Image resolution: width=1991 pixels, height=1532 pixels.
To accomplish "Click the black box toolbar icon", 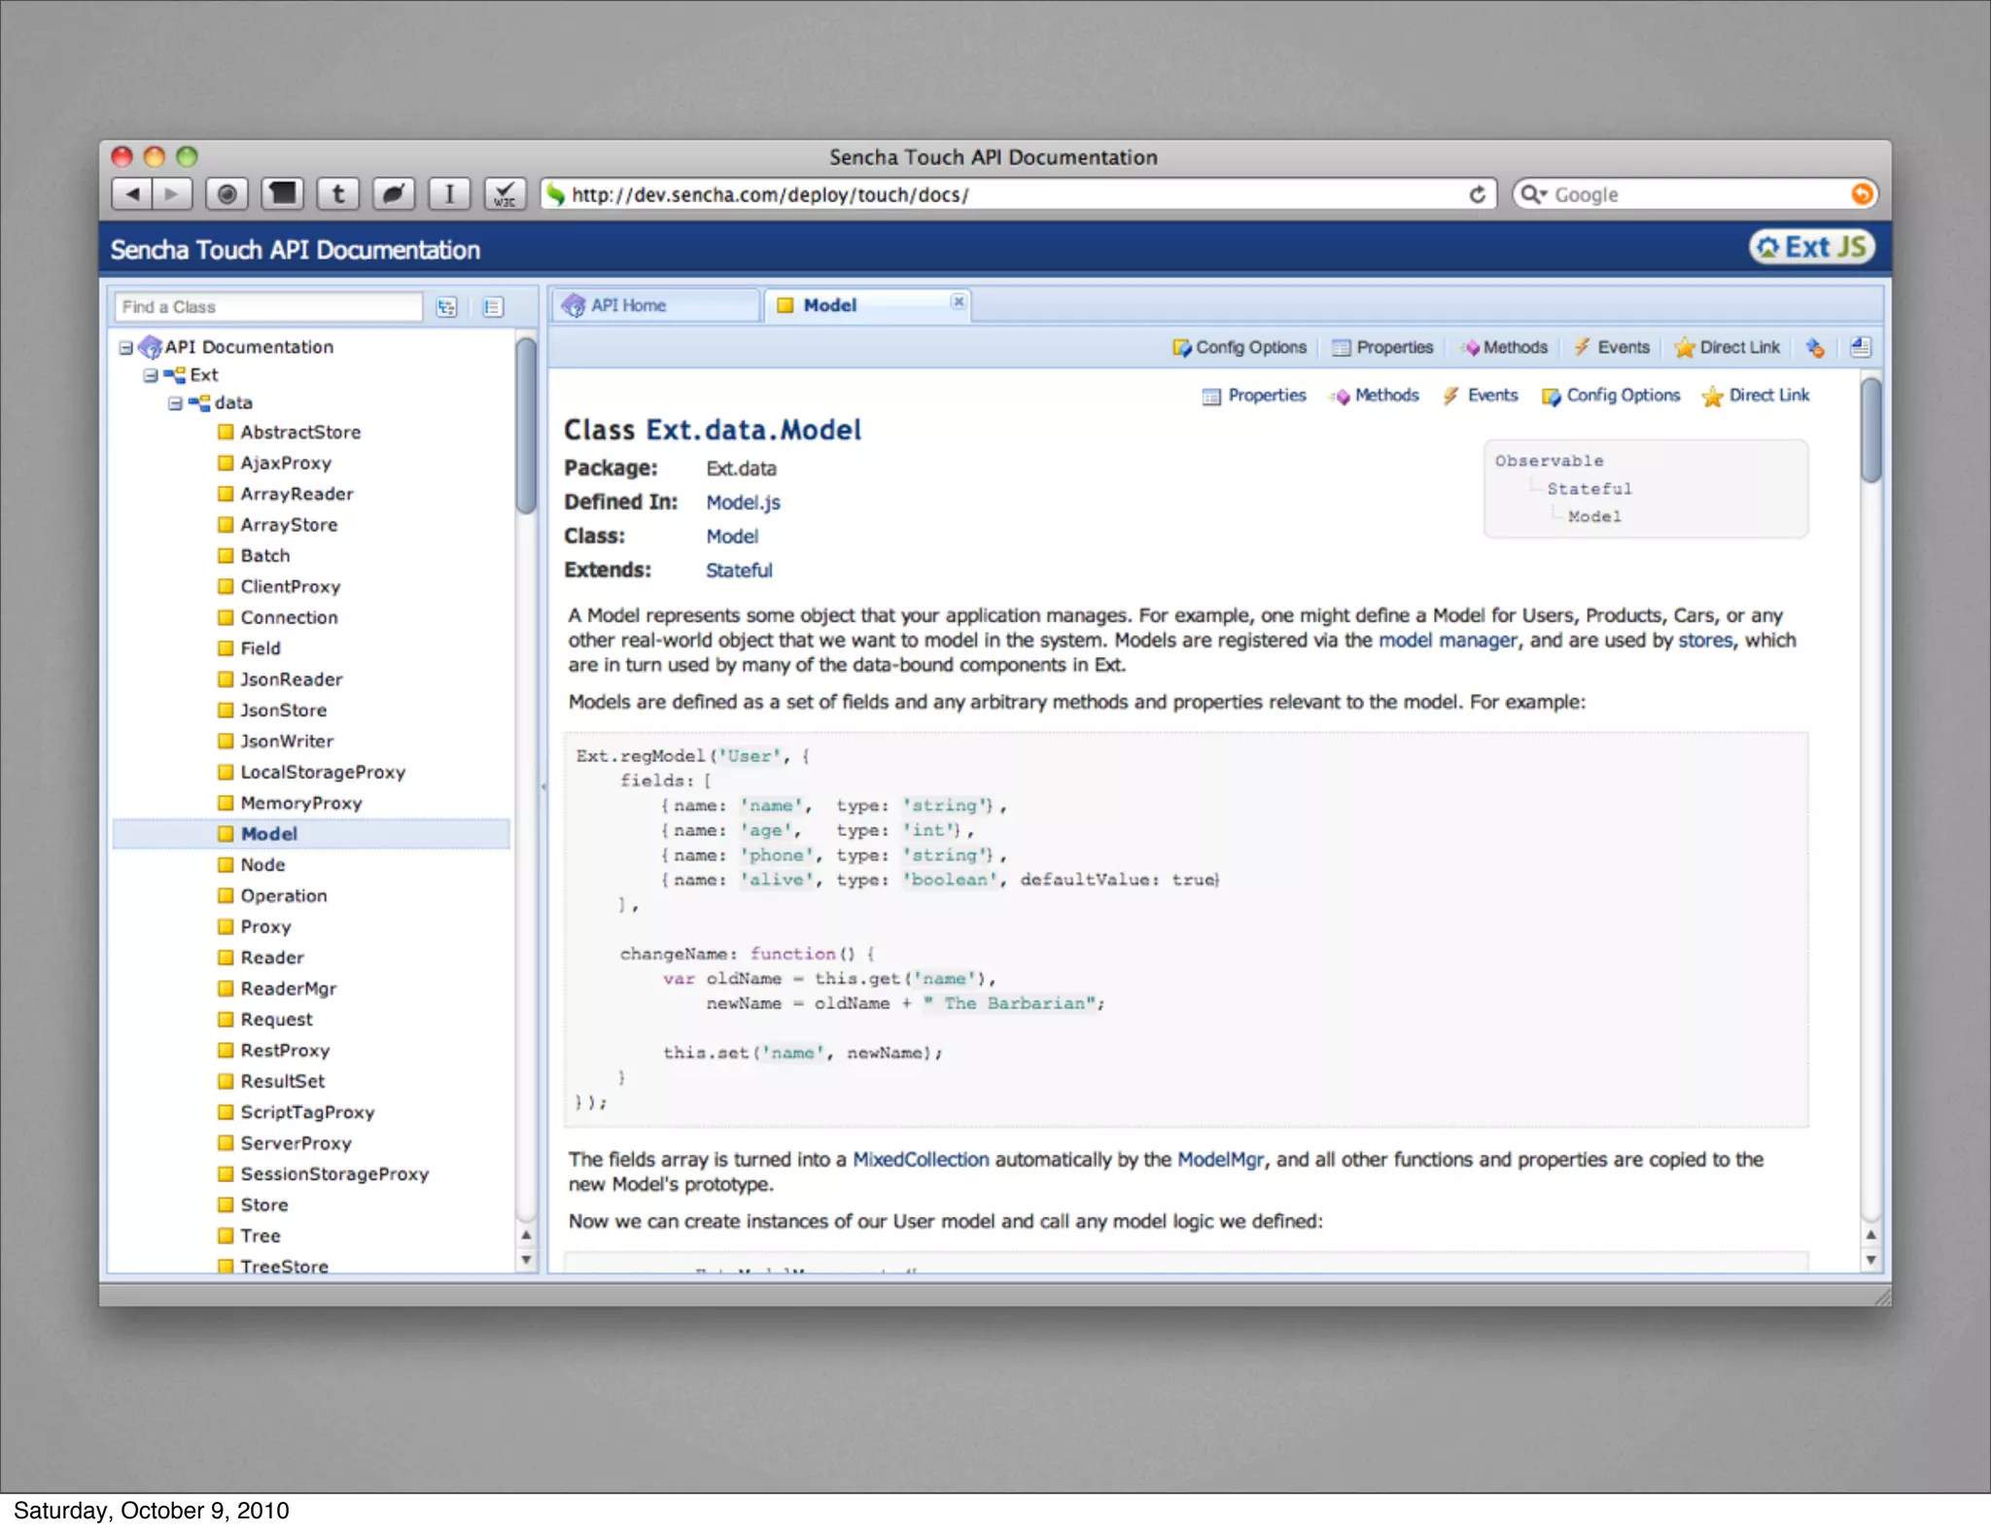I will click(x=283, y=194).
